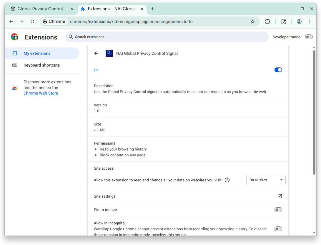
Task: Open the Site settings external link icon
Action: click(280, 196)
